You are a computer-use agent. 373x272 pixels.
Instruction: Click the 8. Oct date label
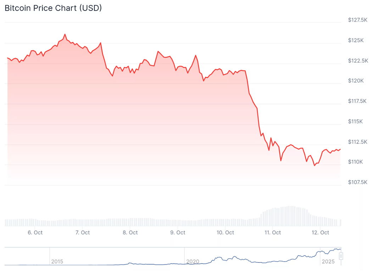point(130,233)
